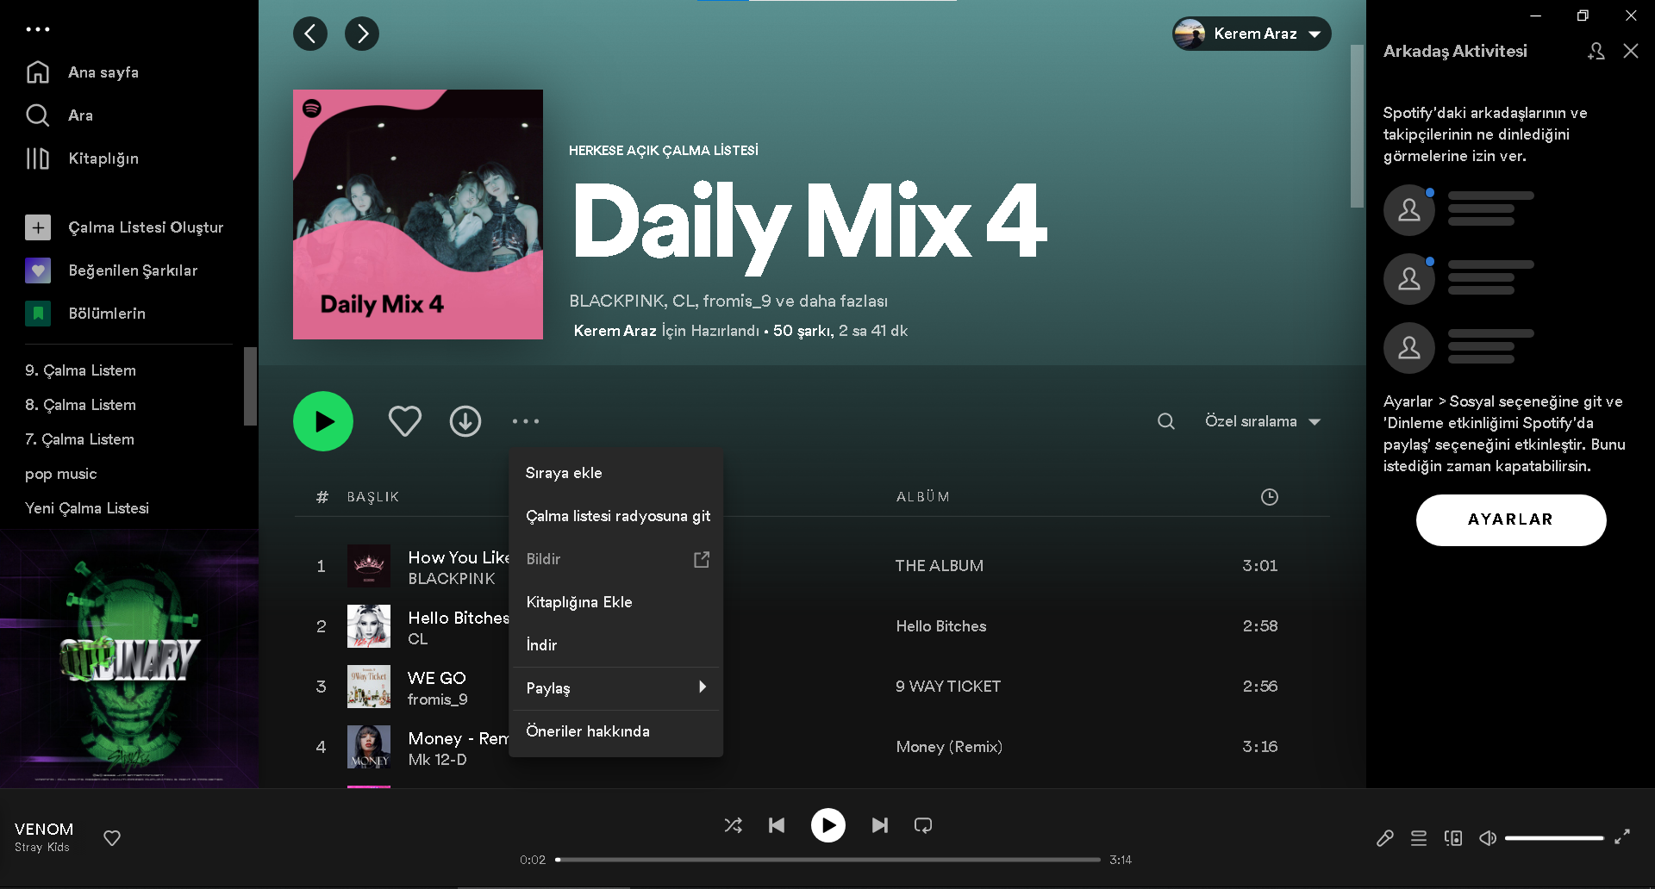Choose Çalma listesi radyosuna git

pyautogui.click(x=615, y=516)
